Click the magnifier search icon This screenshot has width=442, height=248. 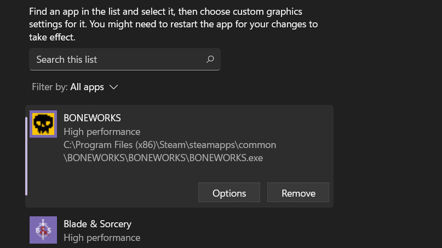(x=210, y=59)
